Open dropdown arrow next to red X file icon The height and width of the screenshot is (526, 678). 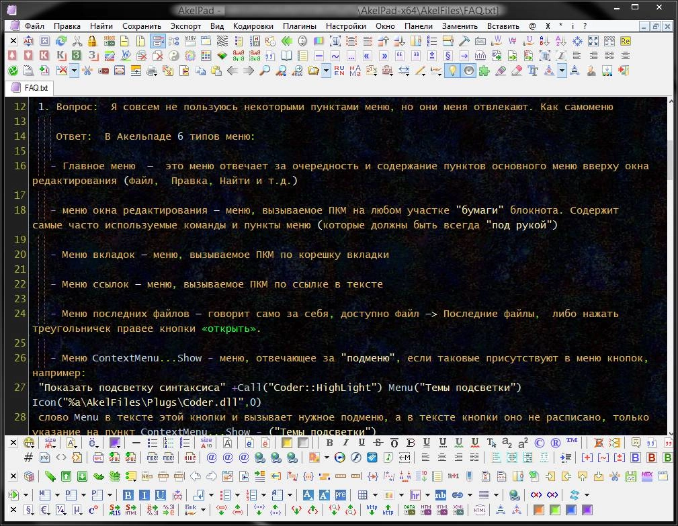[x=75, y=71]
